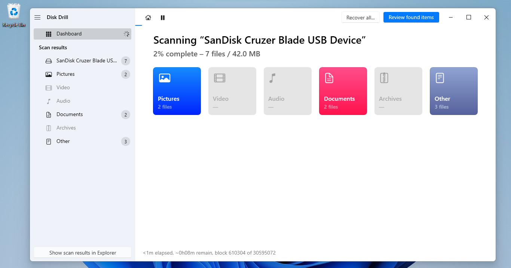Close the Disk Drill window
This screenshot has width=511, height=268.
486,18
